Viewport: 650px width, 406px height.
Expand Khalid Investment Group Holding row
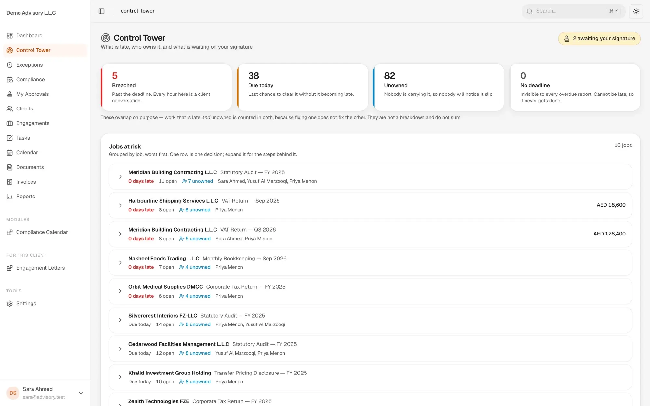click(x=120, y=377)
